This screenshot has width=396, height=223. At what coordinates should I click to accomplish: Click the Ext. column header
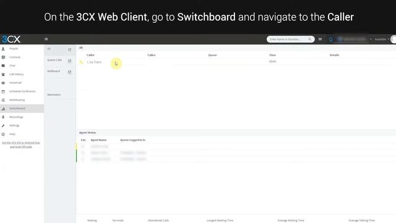click(x=84, y=140)
